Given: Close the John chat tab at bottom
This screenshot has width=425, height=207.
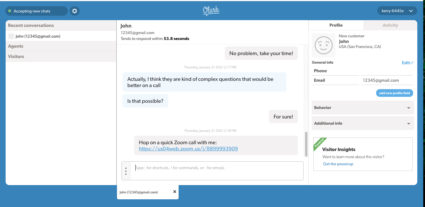Looking at the screenshot, I should tap(175, 192).
